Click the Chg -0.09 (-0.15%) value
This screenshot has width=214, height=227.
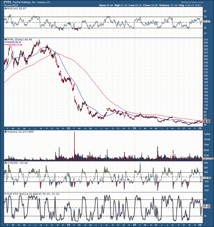tap(190, 5)
